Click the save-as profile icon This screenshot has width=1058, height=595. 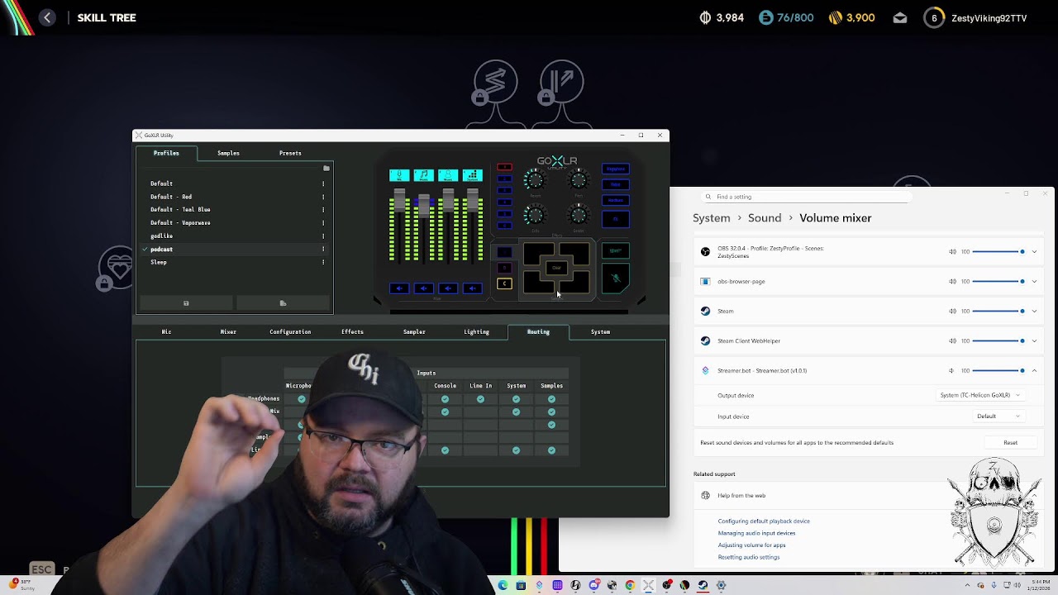click(x=283, y=303)
